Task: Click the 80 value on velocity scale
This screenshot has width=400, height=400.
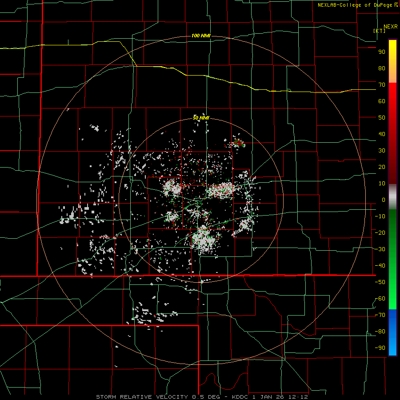Action: (x=382, y=68)
